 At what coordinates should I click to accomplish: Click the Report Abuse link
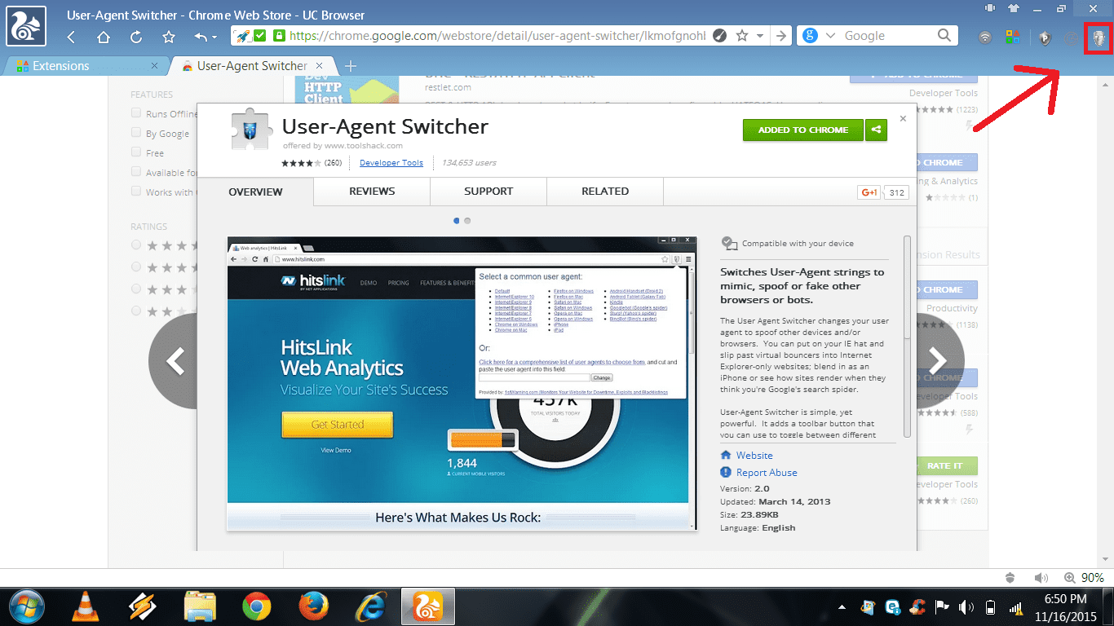(766, 473)
